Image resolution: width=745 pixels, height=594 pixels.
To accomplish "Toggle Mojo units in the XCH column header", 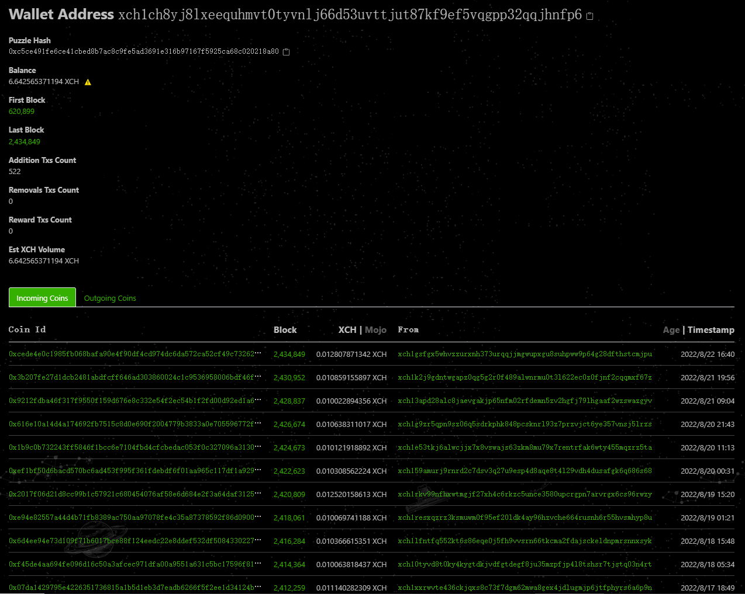I will (375, 330).
